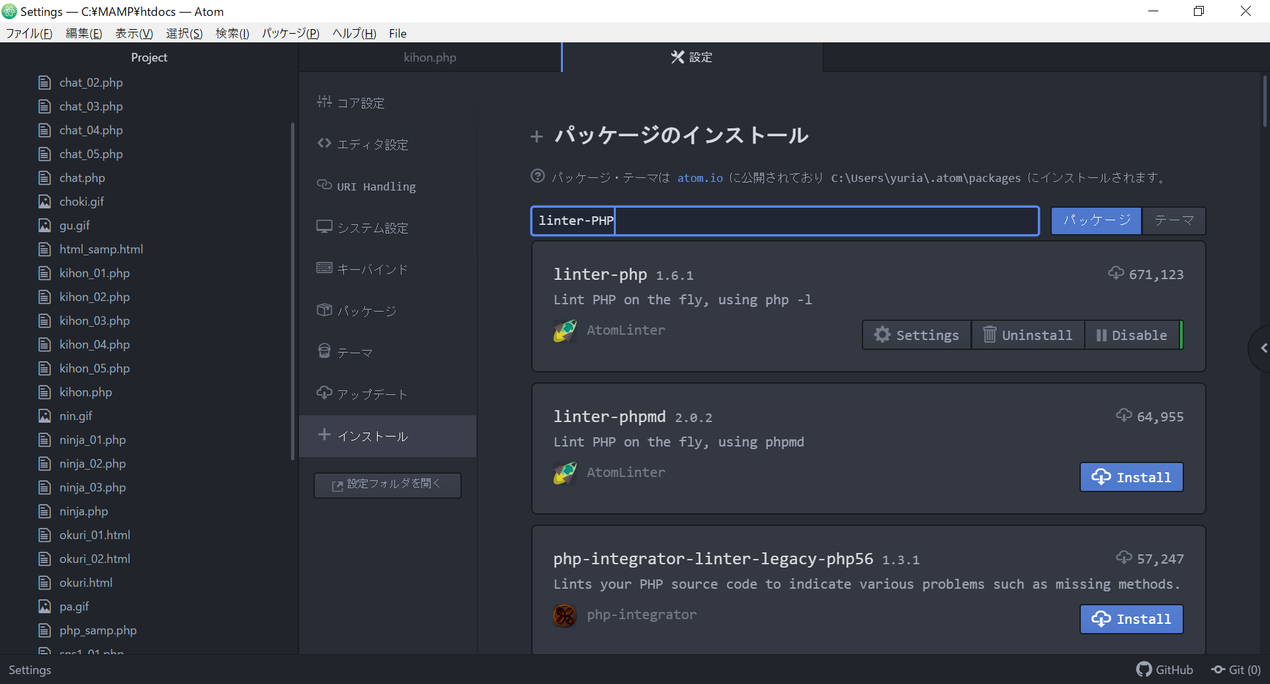
Task: Open kihon.php in project tree
Action: click(85, 392)
